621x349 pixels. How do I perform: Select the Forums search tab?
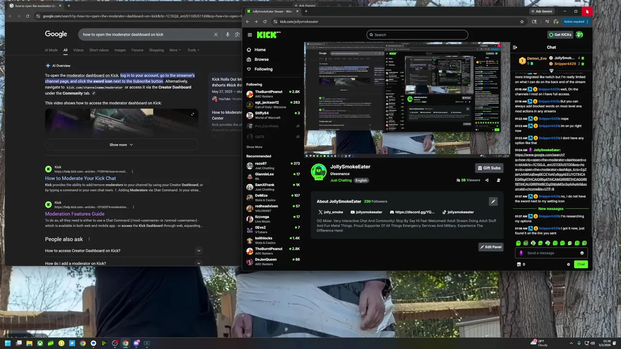point(137,50)
